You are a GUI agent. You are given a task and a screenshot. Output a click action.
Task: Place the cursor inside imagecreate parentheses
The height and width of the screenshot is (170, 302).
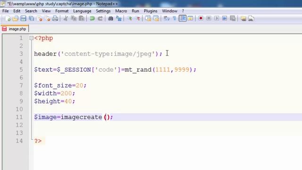coord(107,117)
